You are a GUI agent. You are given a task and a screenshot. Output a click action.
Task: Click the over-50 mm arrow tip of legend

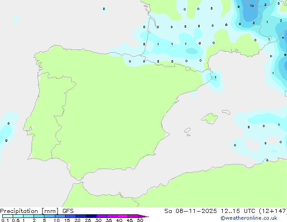tap(143, 216)
